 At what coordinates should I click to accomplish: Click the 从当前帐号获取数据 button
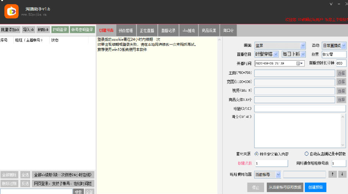click(x=285, y=187)
